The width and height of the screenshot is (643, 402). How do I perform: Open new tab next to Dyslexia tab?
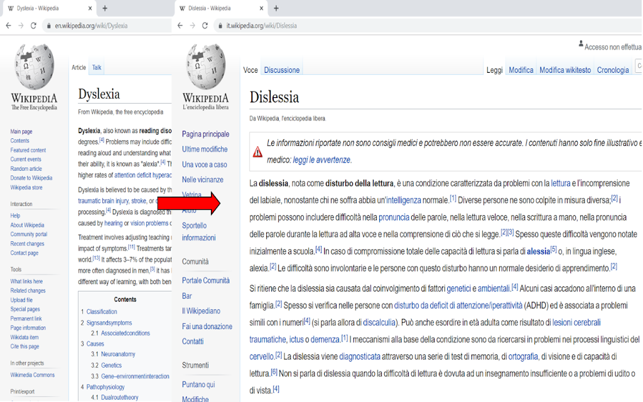(105, 8)
